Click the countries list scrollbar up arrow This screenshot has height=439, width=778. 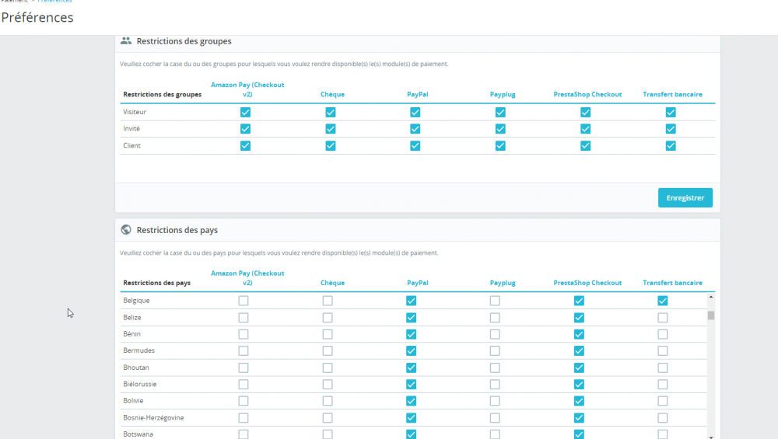711,297
